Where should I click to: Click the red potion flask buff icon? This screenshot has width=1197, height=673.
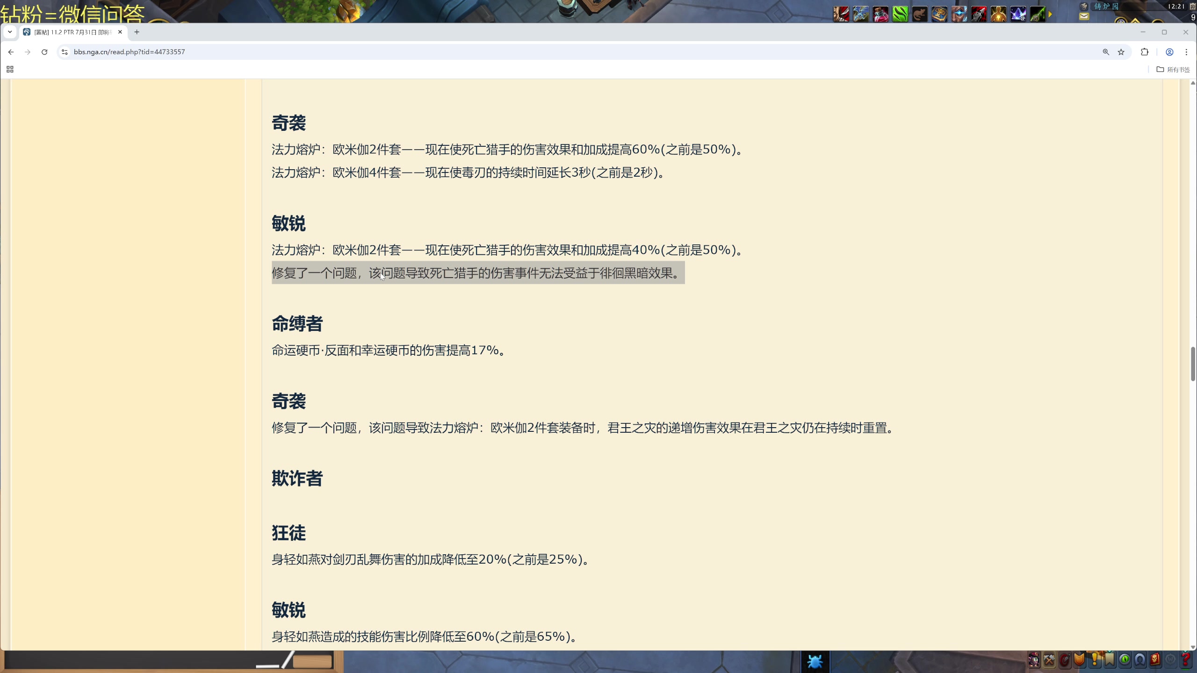pos(880,14)
